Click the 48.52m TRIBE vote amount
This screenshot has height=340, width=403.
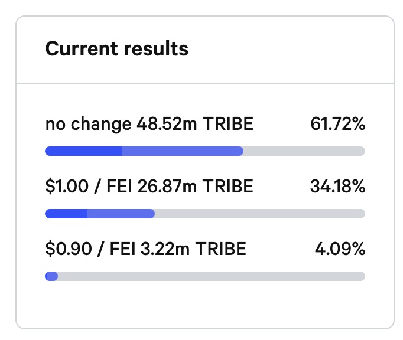195,124
